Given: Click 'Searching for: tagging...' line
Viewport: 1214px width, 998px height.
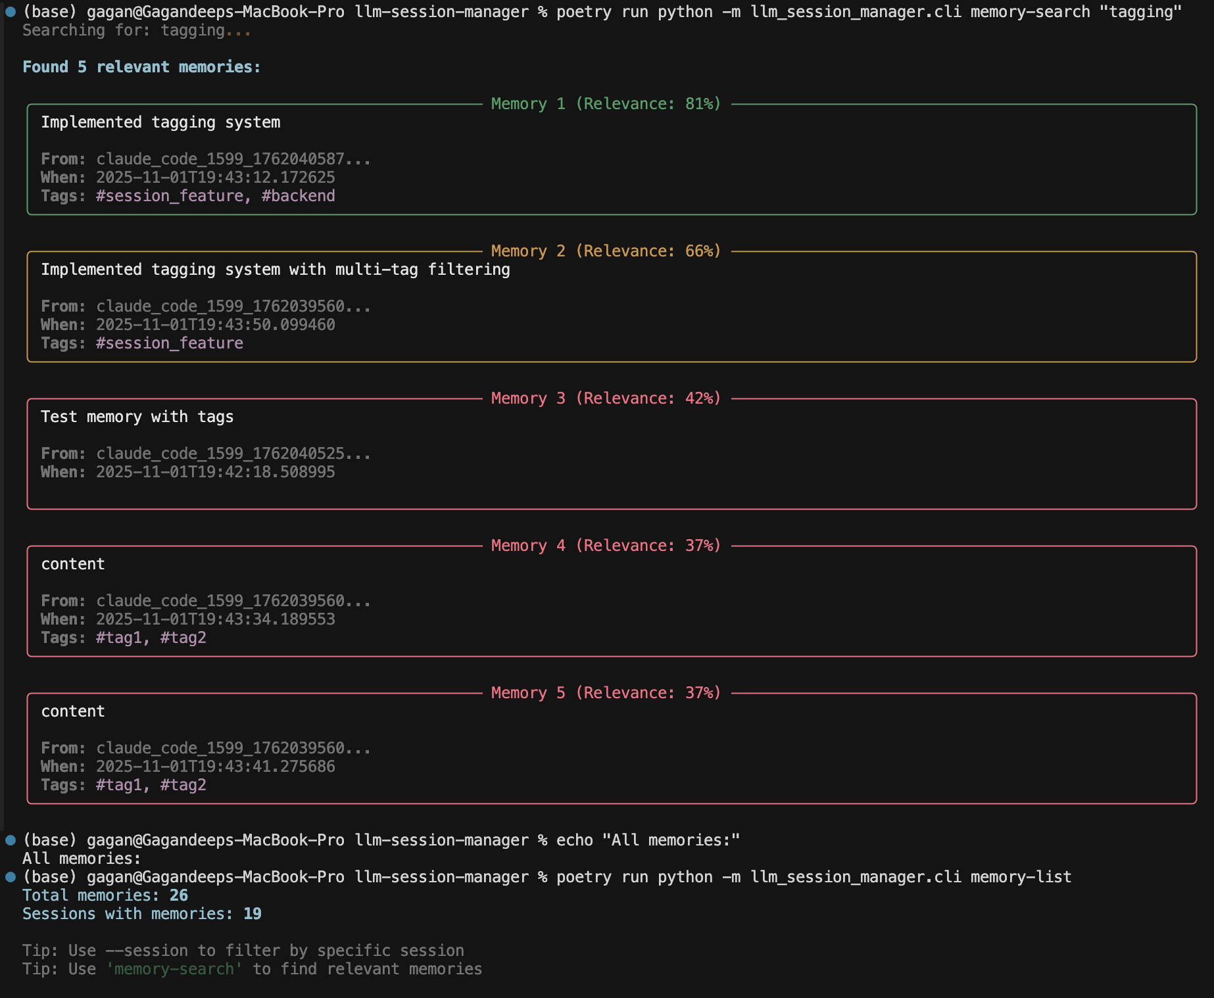Looking at the screenshot, I should [137, 30].
